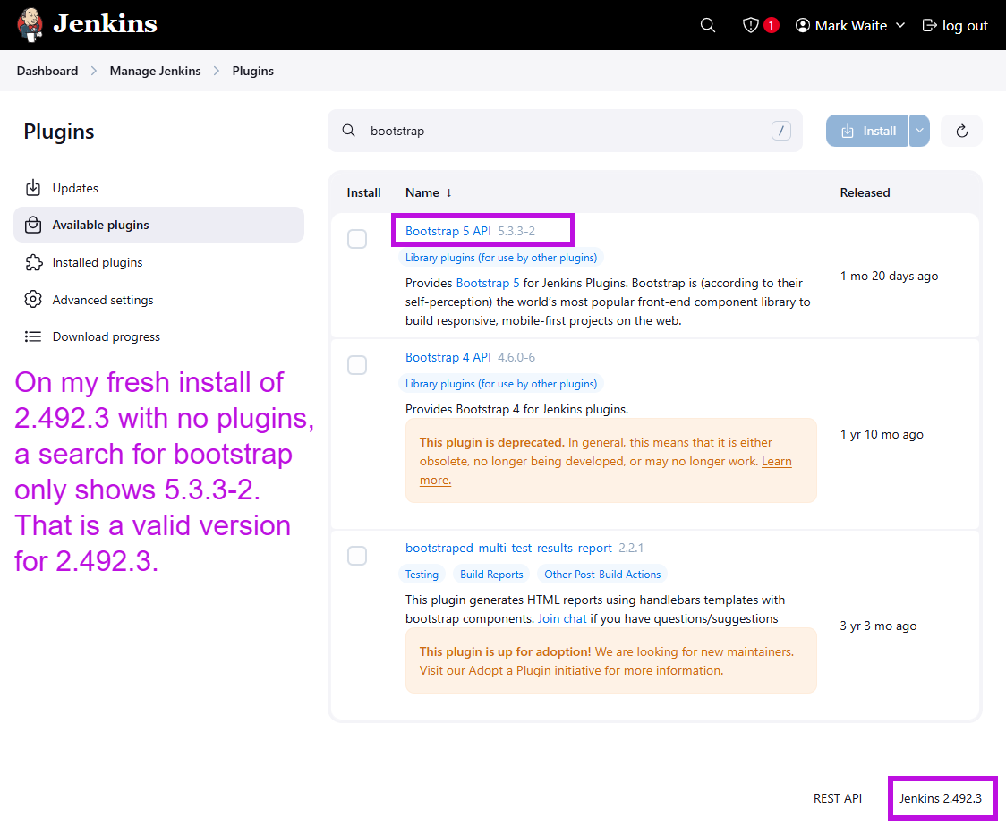The width and height of the screenshot is (1006, 826).
Task: Click the Updates download icon in sidebar
Action: click(33, 188)
